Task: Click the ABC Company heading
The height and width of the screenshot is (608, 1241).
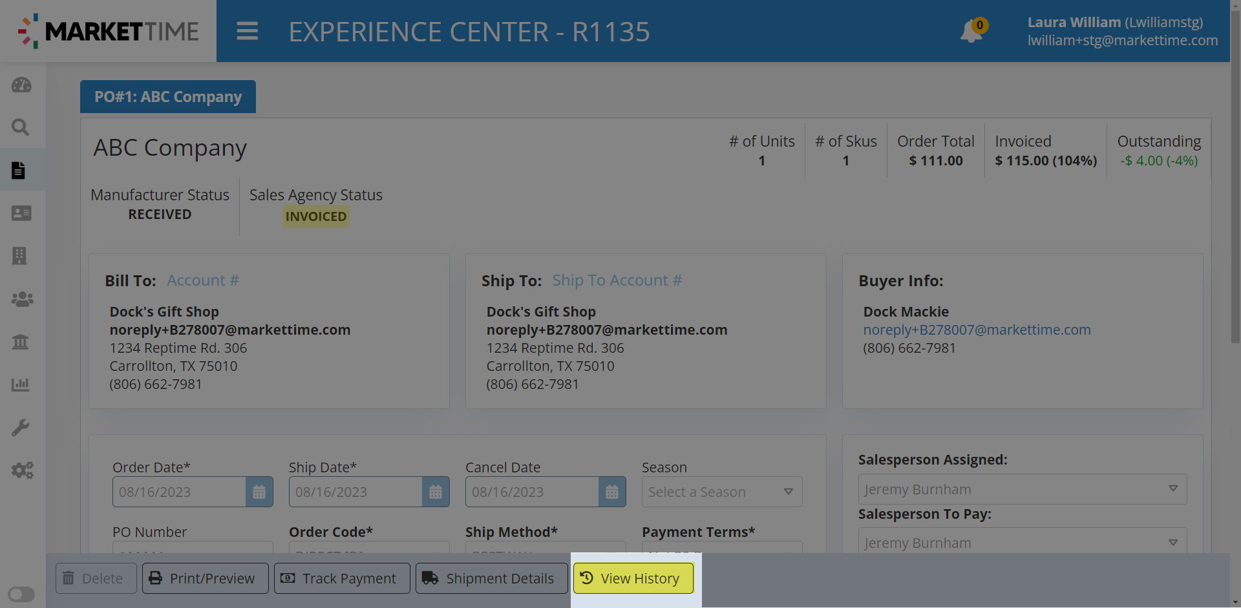Action: tap(170, 148)
